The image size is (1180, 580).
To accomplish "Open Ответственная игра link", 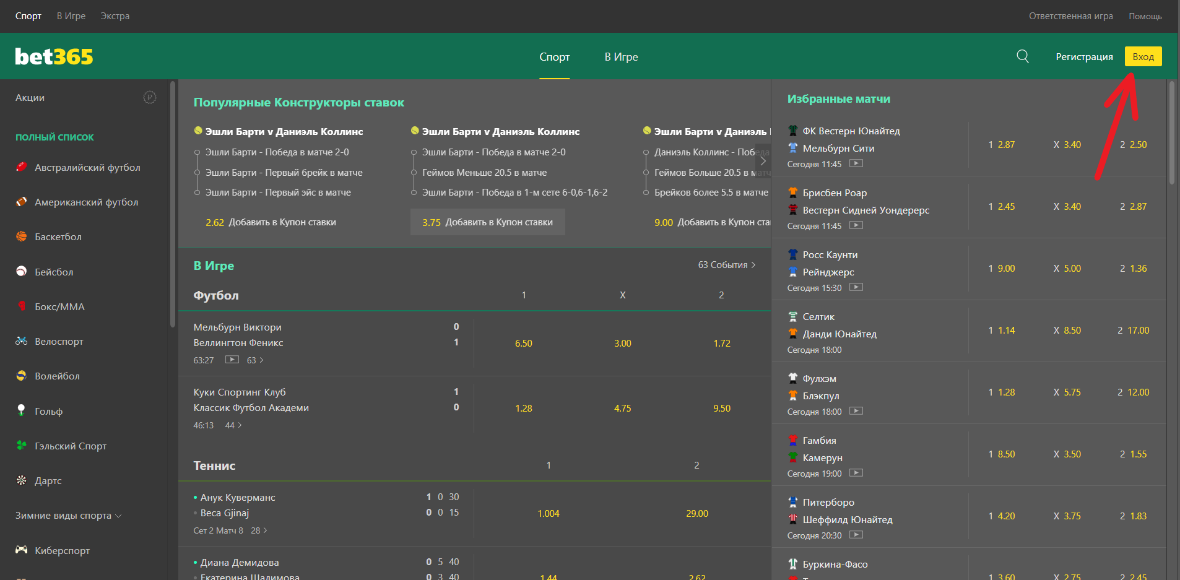I will [1070, 16].
